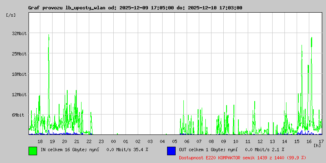The height and width of the screenshot is (163, 326).
Task: Click hour label 03 on the x-axis
Action: coord(150,141)
